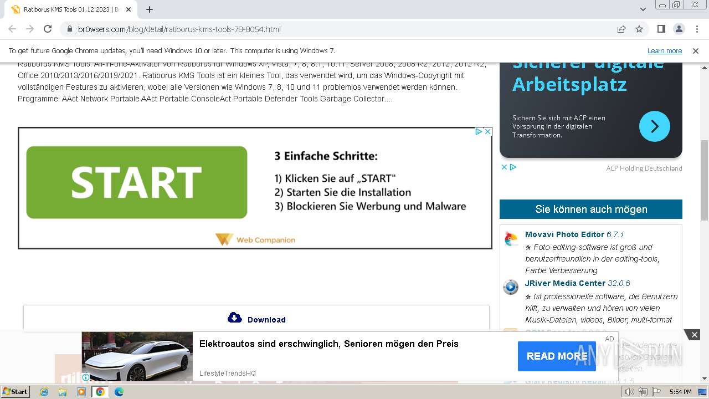Close the Web Companion ad with X
The height and width of the screenshot is (399, 709).
pos(488,132)
